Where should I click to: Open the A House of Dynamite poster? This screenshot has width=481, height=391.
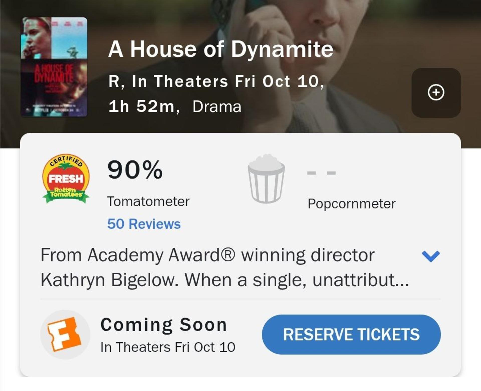tap(54, 67)
